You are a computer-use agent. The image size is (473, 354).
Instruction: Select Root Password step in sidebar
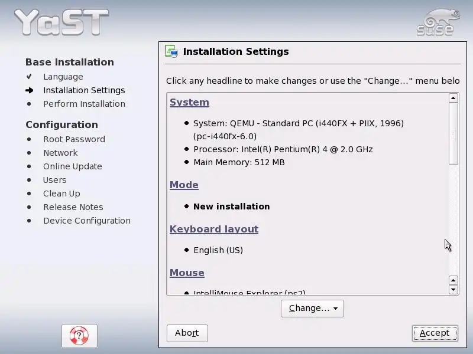(x=74, y=139)
